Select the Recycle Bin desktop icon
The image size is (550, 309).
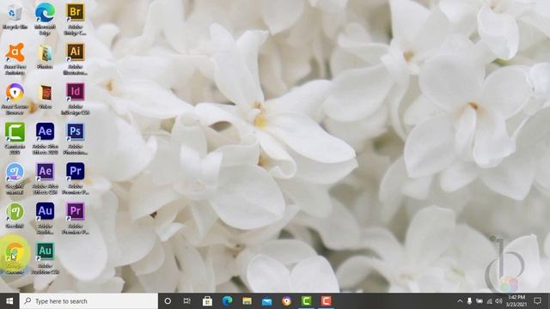coord(15,17)
